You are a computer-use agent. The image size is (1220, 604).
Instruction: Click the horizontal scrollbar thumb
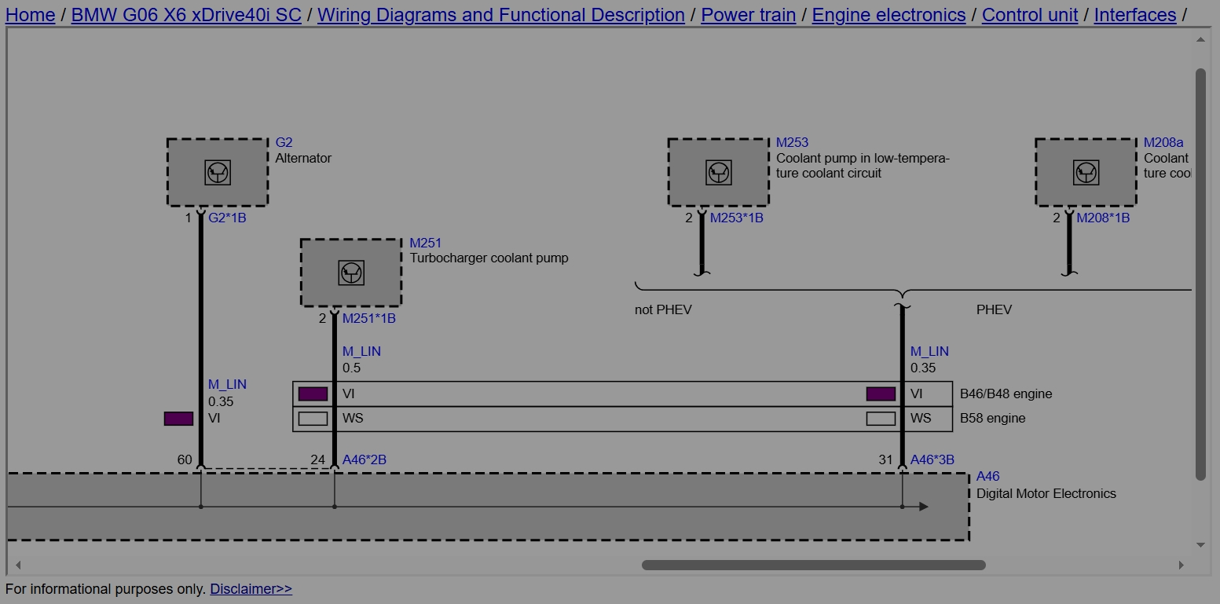(814, 565)
